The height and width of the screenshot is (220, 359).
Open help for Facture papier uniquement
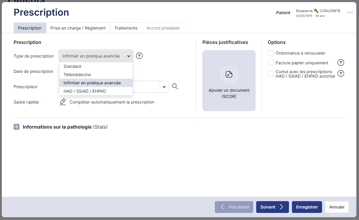pos(341,63)
